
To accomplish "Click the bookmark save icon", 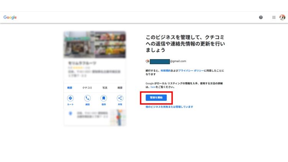I will (104, 98).
